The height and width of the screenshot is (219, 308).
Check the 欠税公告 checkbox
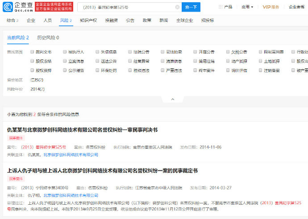pyautogui.click(x=228, y=52)
